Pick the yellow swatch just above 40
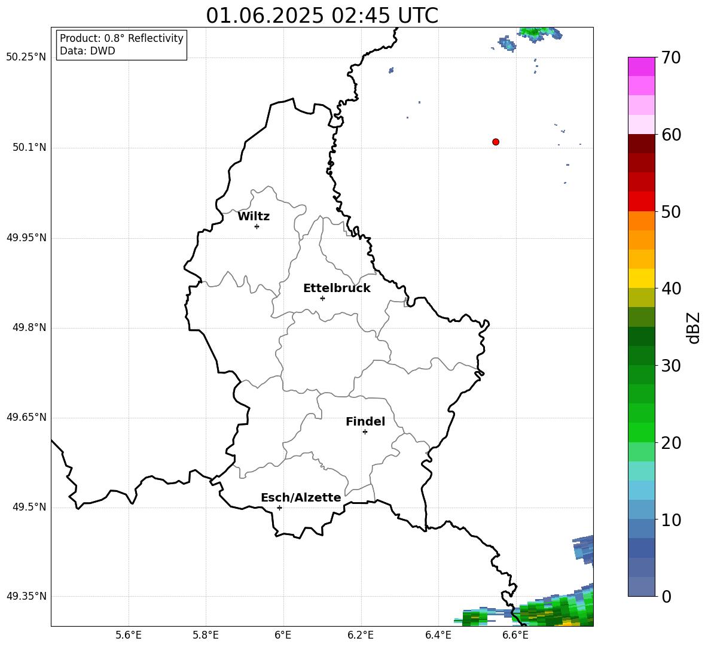708x647 pixels. pos(641,278)
